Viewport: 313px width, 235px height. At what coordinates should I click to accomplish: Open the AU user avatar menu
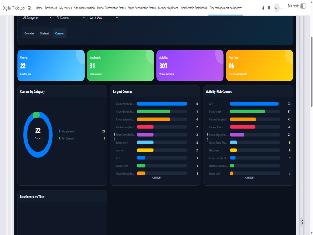276,8
